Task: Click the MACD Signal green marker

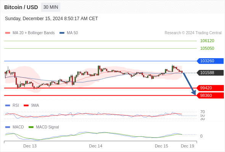Action: click(x=31, y=127)
